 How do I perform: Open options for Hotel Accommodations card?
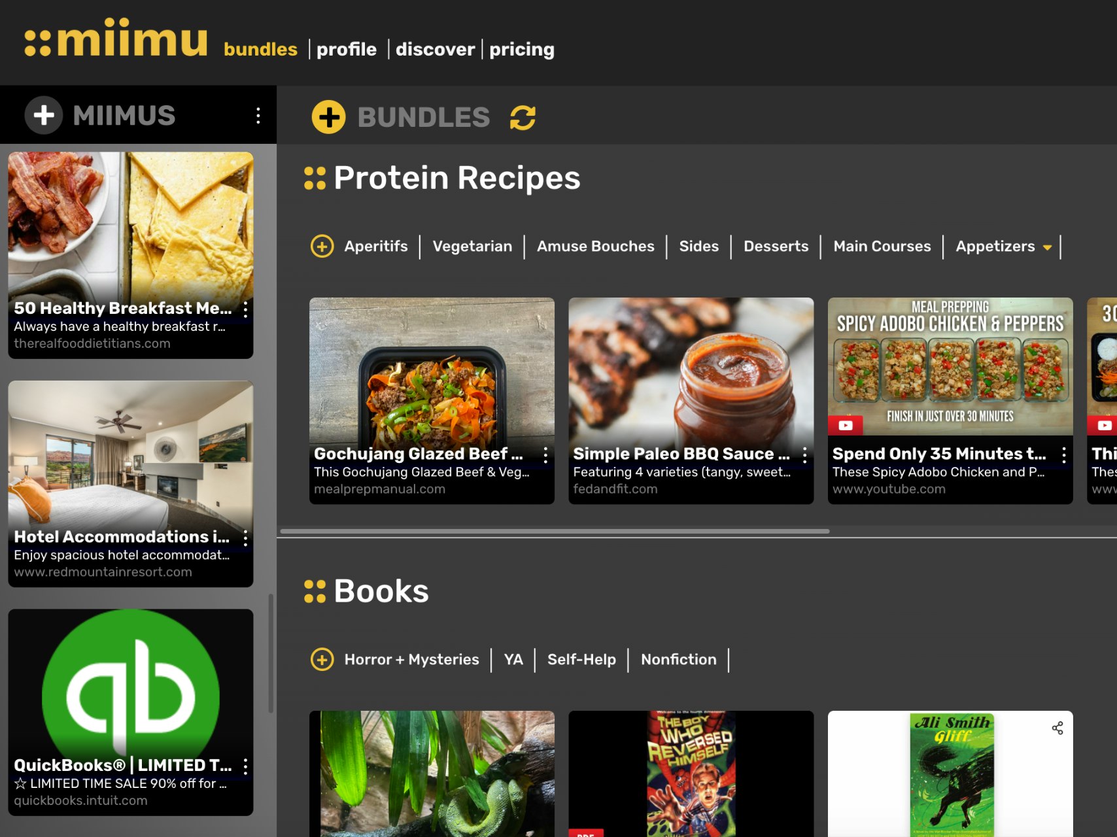tap(245, 538)
